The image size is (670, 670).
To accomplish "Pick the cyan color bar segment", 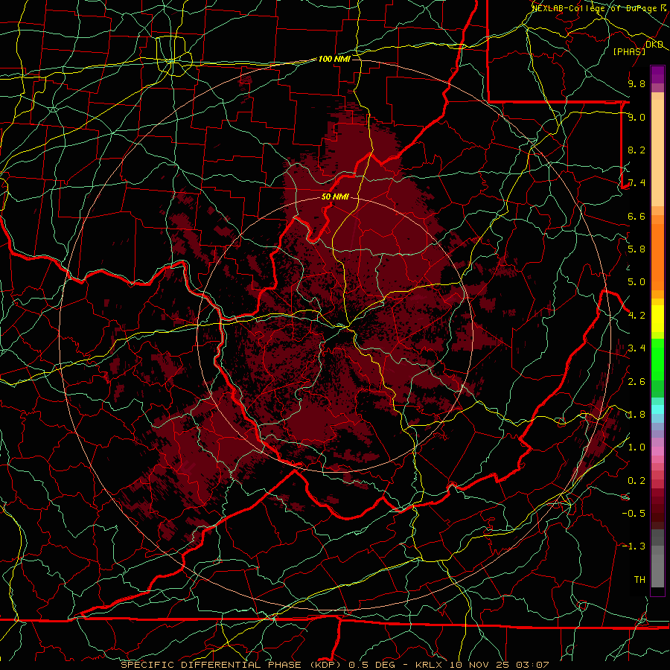I will click(657, 409).
